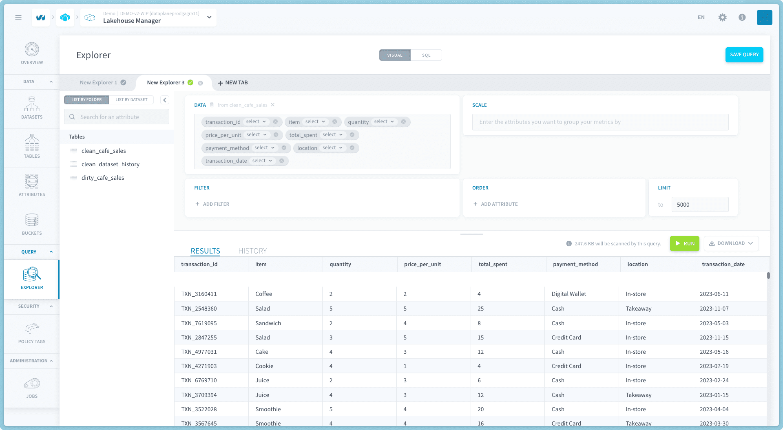783x430 pixels.
Task: Open Attributes in sidebar
Action: click(x=32, y=185)
